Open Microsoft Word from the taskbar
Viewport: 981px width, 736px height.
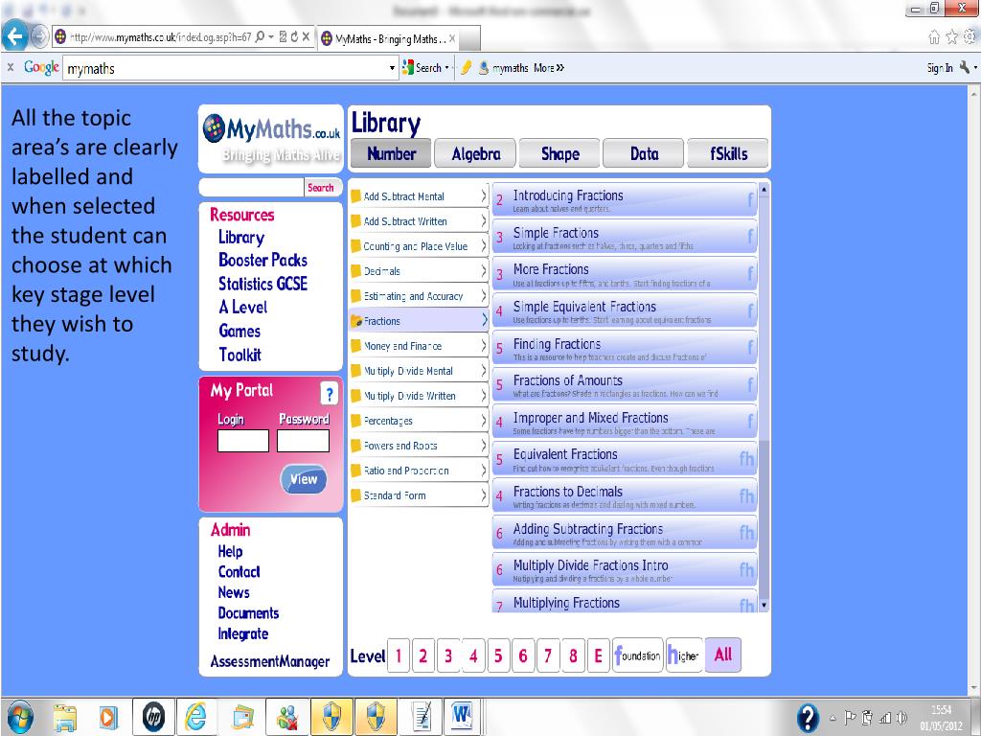tap(462, 717)
